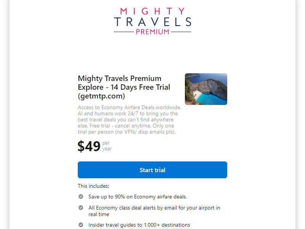Click the checkmark icon beside Insider travel guides
305x229 pixels.
pyautogui.click(x=81, y=225)
